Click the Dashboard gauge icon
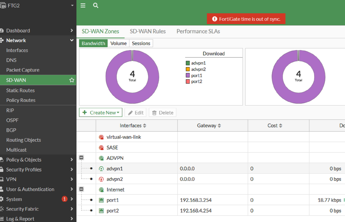345x222 pixels. (2, 31)
